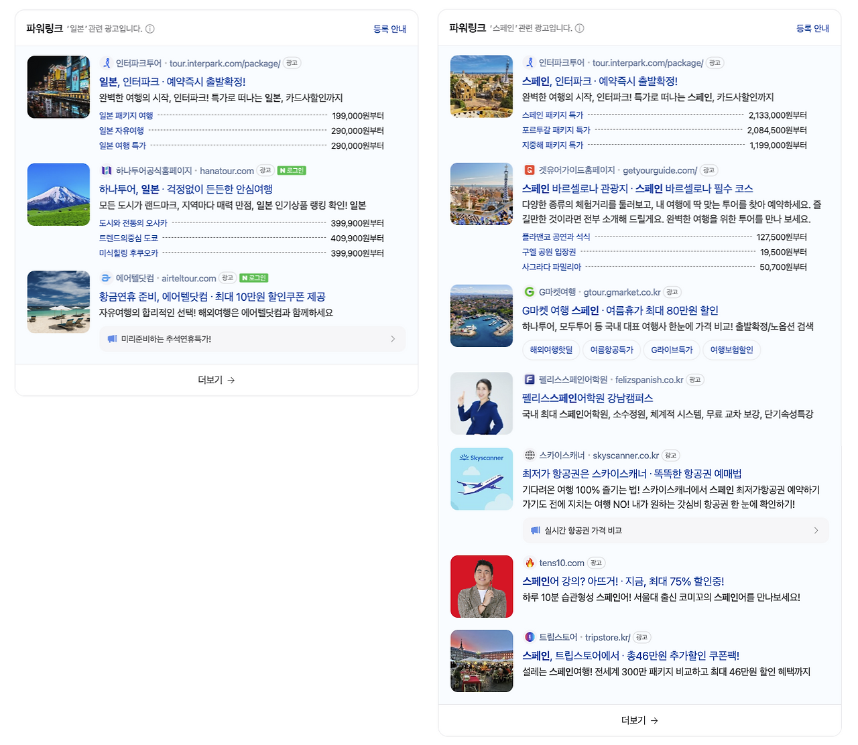Click the 광고 badge next to gtour.gmarket.co.kr
The image size is (858, 745).
pos(672,292)
